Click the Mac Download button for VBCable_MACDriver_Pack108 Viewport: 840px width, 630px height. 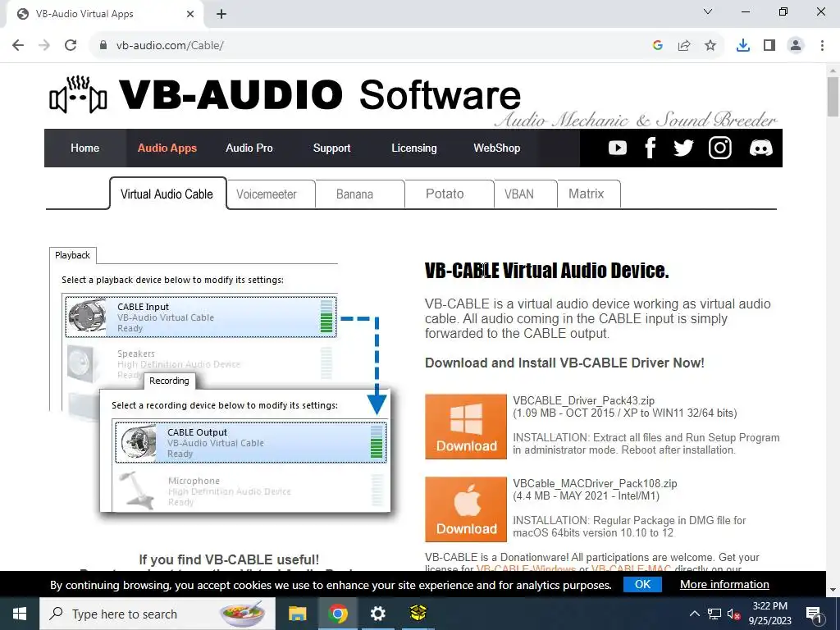coord(466,509)
